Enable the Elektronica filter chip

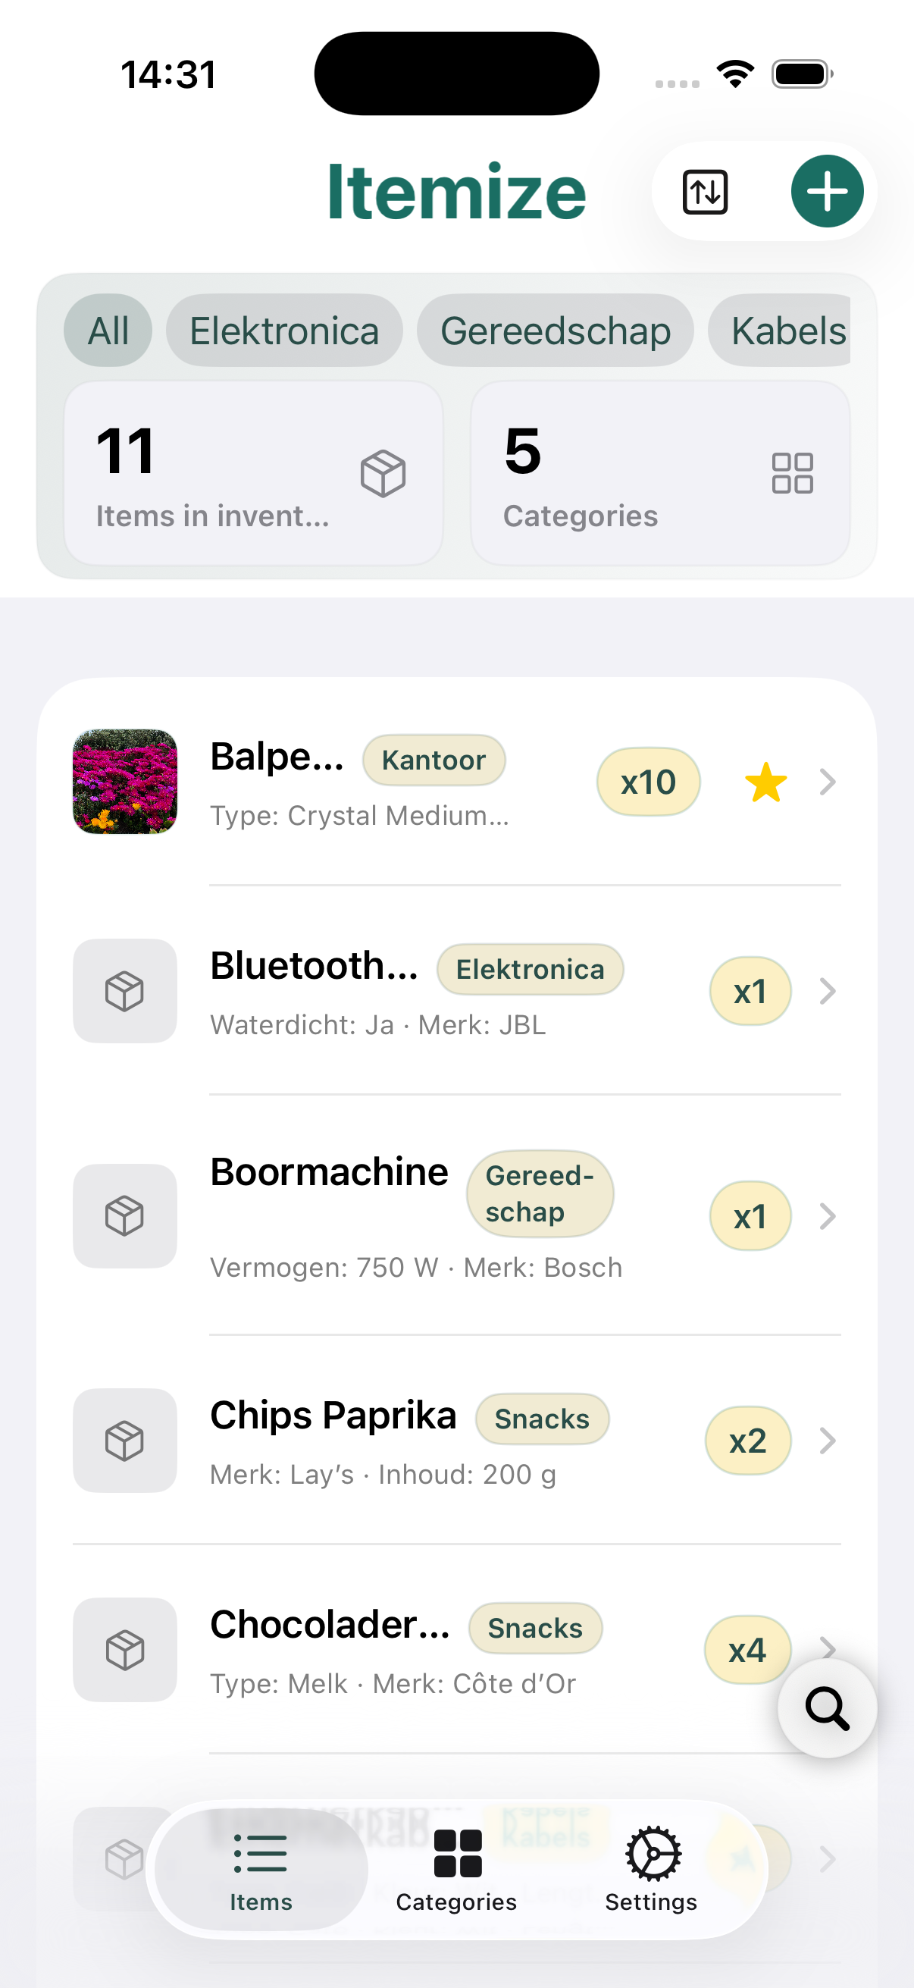283,330
